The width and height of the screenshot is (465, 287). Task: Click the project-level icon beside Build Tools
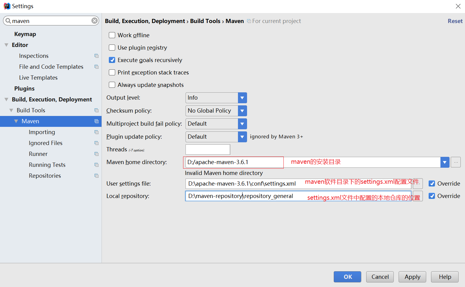click(96, 110)
